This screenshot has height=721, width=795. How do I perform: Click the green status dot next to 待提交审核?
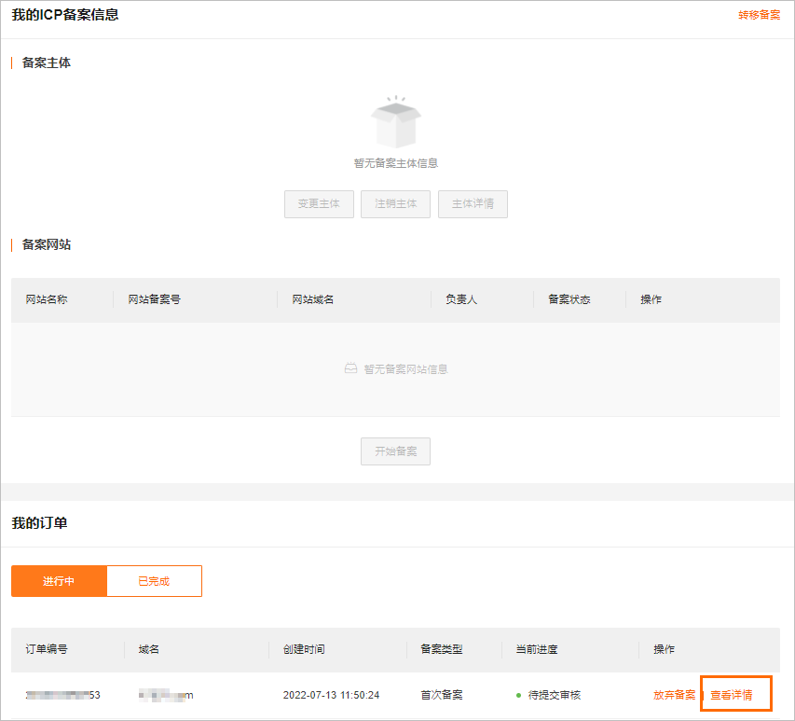(x=518, y=695)
